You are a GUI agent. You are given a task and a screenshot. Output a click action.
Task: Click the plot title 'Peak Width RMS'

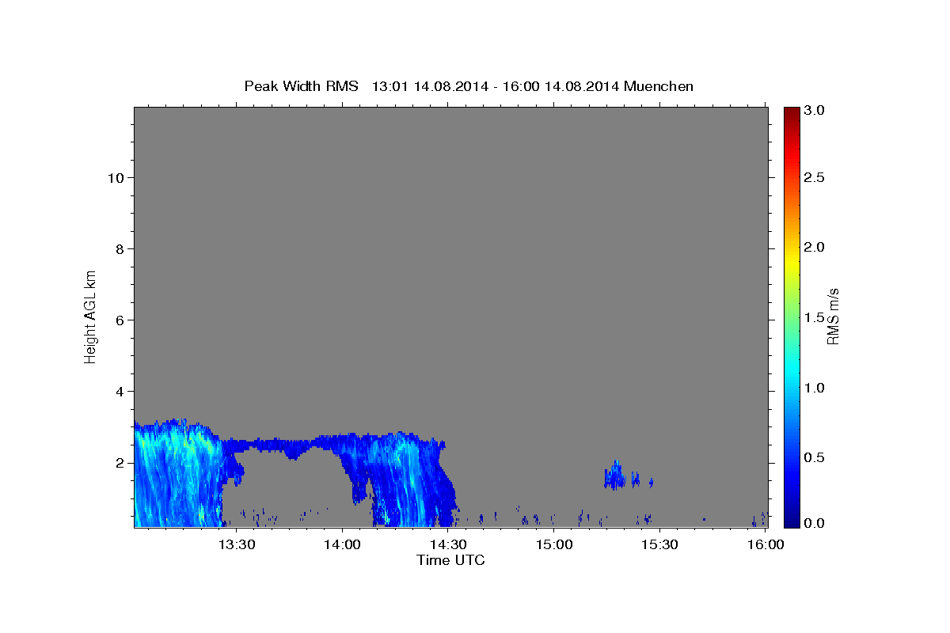pyautogui.click(x=301, y=85)
